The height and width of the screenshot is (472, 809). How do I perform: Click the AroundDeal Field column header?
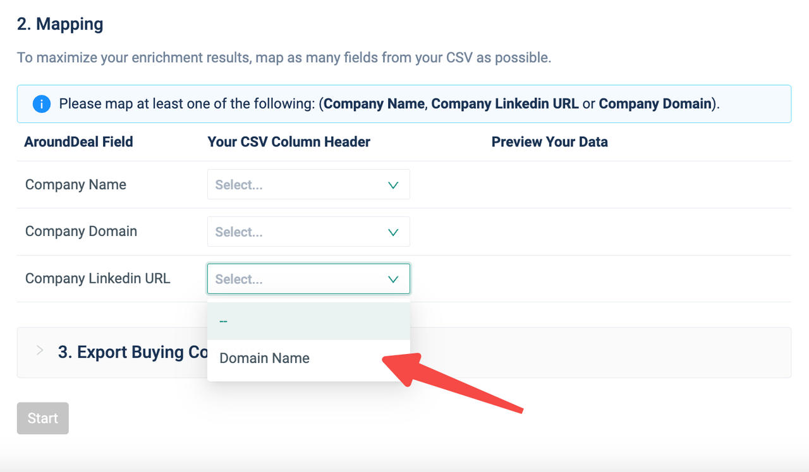[78, 142]
